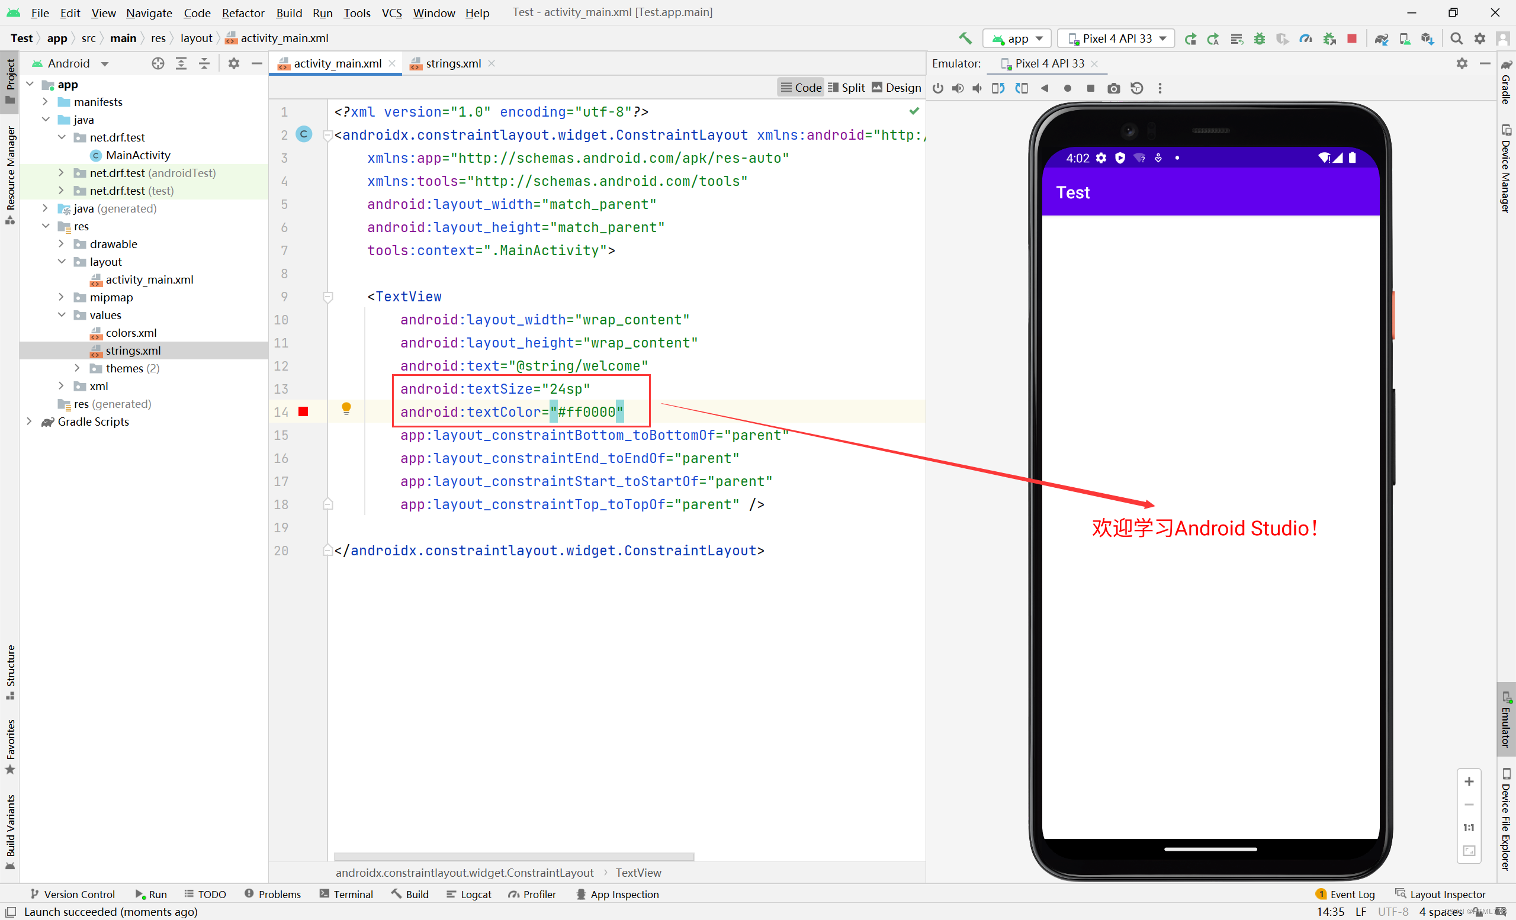Screen dimensions: 1516x920
Task: Open the Android project view dropdown
Action: point(70,63)
